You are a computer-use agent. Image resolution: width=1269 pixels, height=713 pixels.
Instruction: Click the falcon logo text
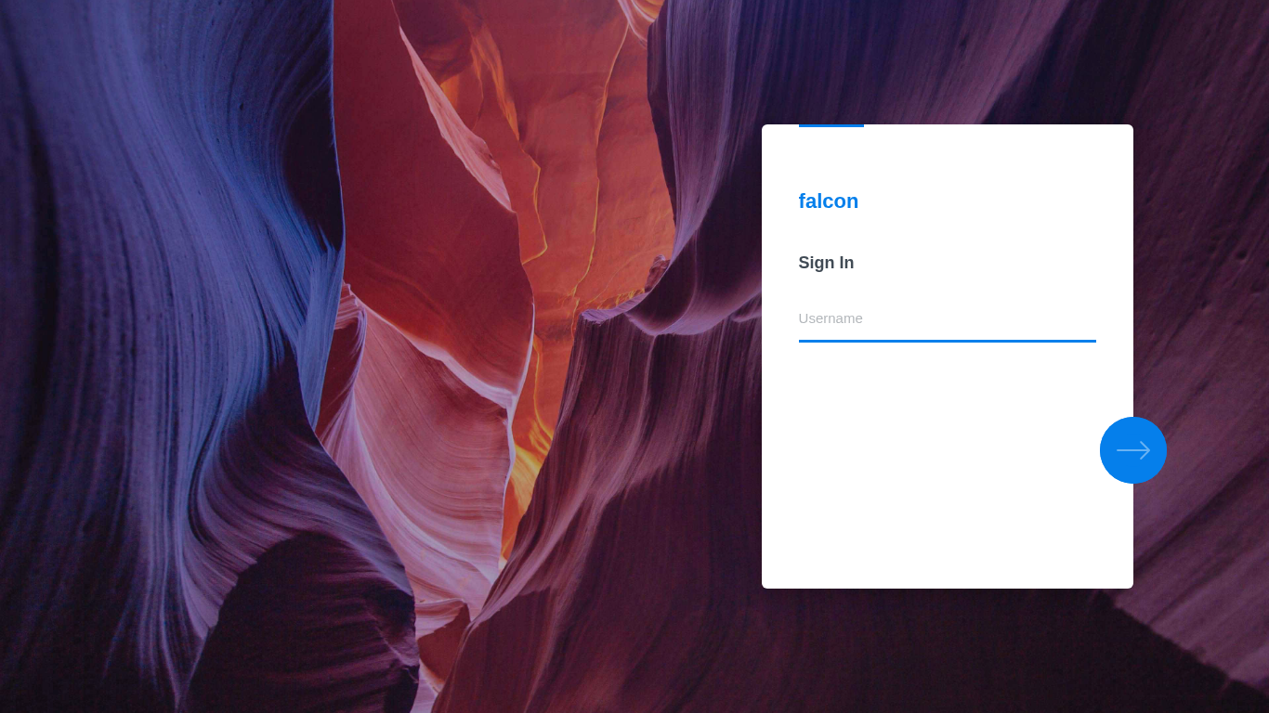click(x=829, y=201)
